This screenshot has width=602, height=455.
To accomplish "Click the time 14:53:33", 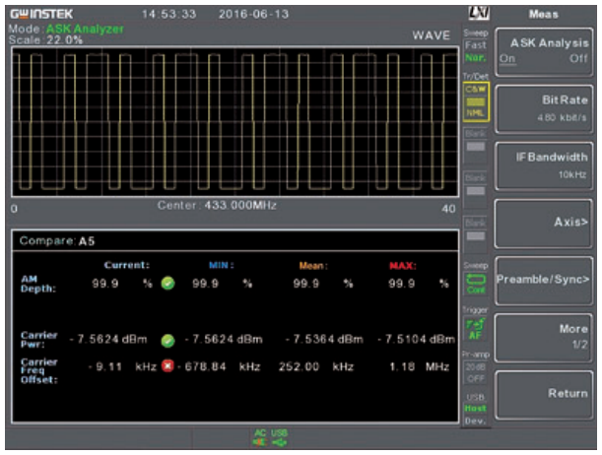I will [168, 14].
